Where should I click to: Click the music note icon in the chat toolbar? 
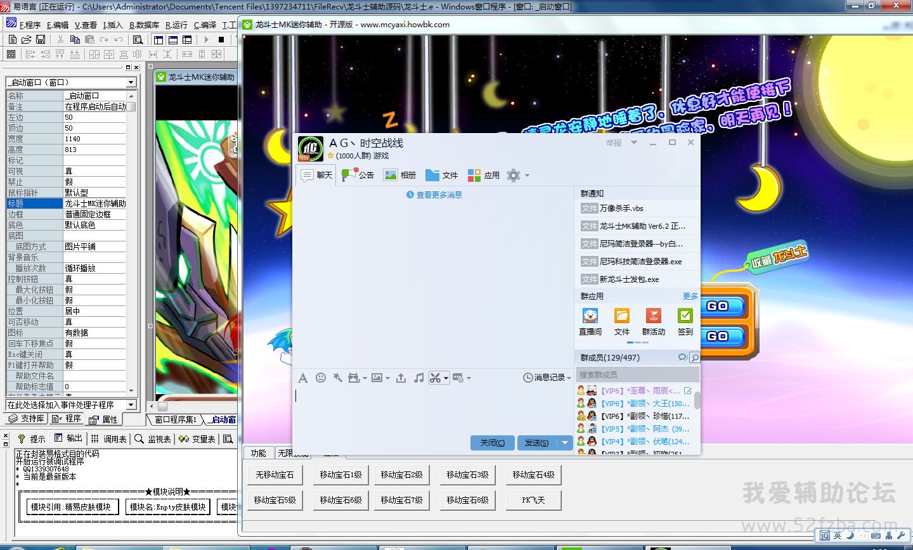tap(418, 378)
